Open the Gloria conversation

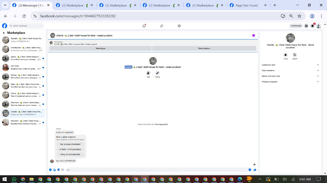tap(23, 58)
